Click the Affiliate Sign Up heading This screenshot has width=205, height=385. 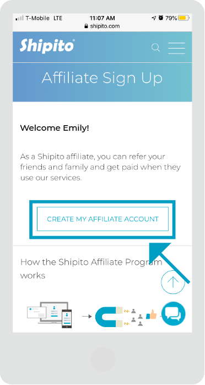click(102, 78)
